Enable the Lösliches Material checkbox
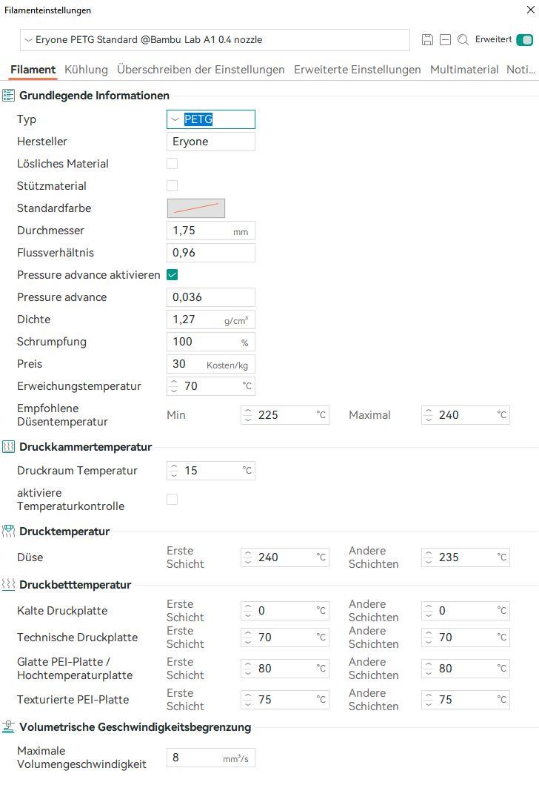 [172, 164]
